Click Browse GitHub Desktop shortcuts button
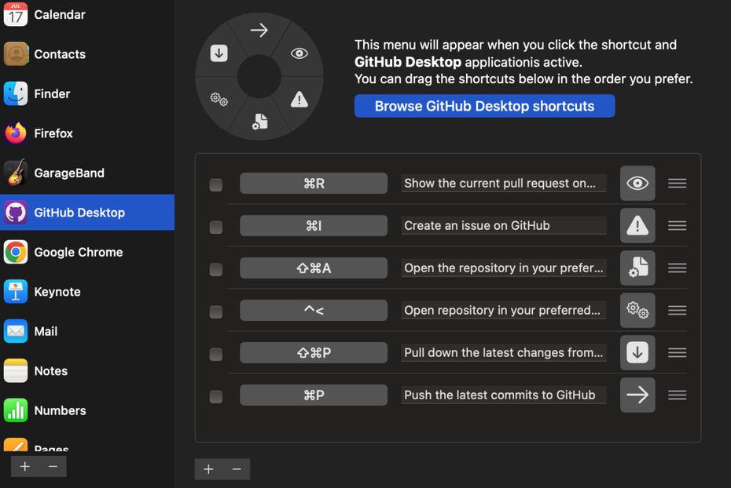Image resolution: width=731 pixels, height=488 pixels. point(484,106)
